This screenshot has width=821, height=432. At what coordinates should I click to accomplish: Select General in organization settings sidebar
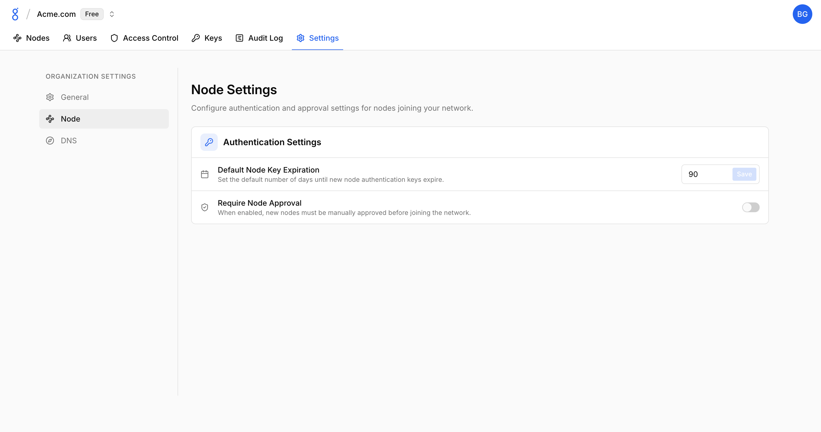75,97
